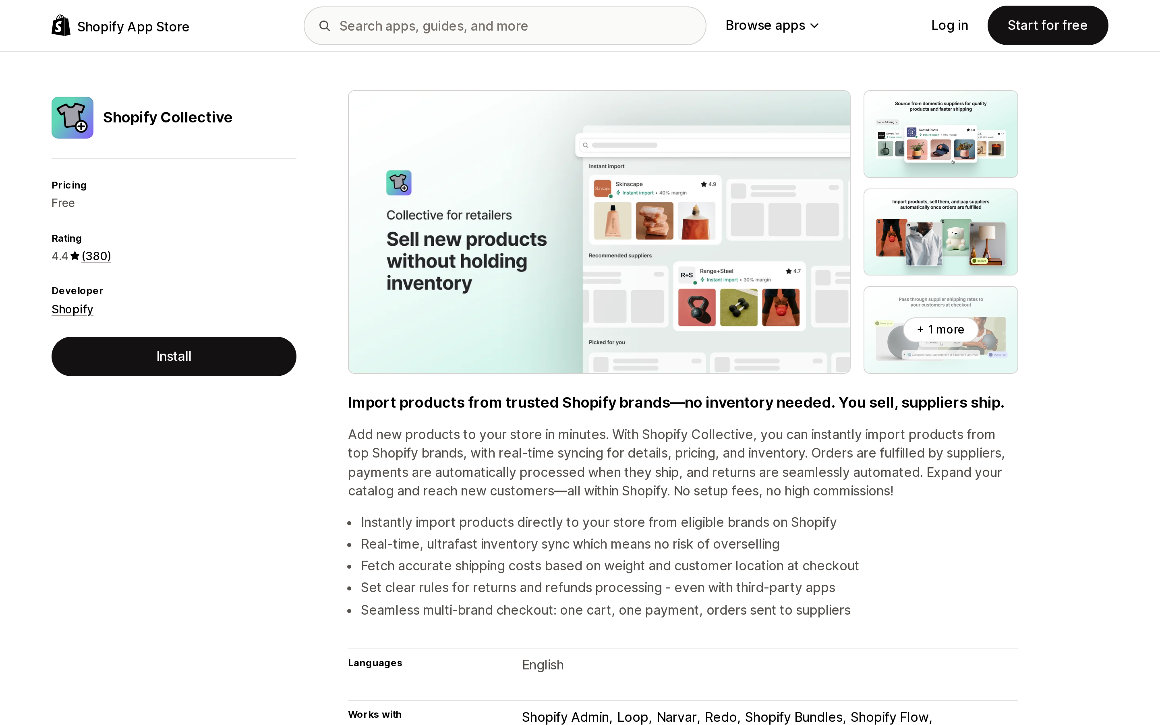The height and width of the screenshot is (725, 1160).
Task: Click the Shopify Collective title heading
Action: point(168,118)
